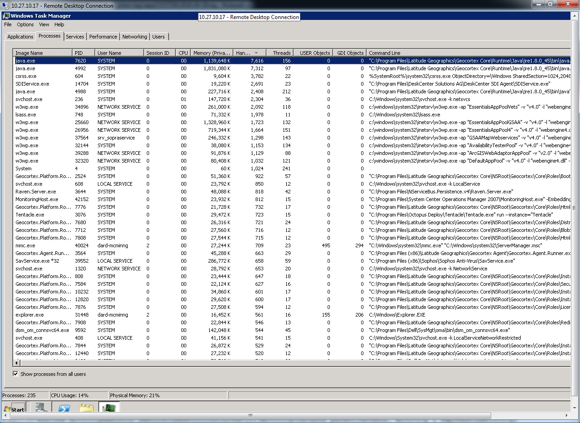The height and width of the screenshot is (423, 580).
Task: Select the Processes tab
Action: click(49, 36)
